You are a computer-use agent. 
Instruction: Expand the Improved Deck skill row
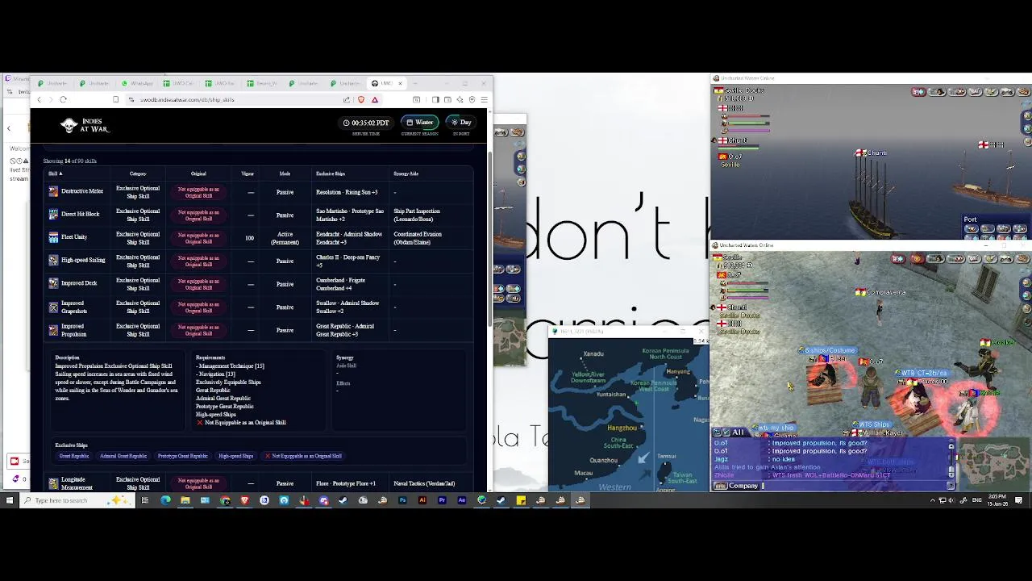(x=79, y=284)
